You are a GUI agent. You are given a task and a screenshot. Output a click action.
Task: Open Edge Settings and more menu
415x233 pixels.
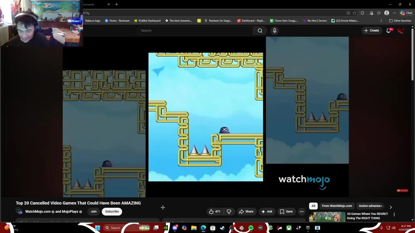pyautogui.click(x=394, y=13)
